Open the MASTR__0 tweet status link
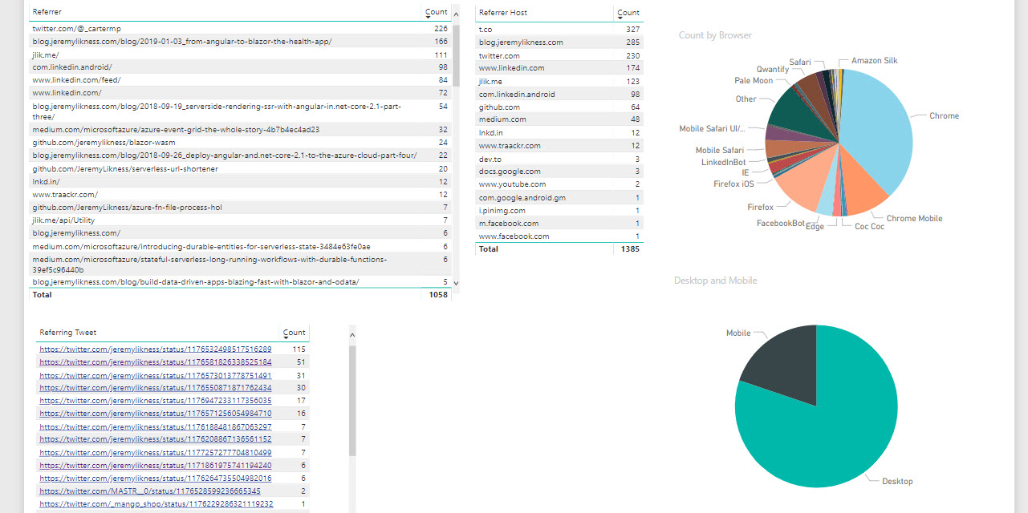This screenshot has width=1028, height=513. coord(150,491)
